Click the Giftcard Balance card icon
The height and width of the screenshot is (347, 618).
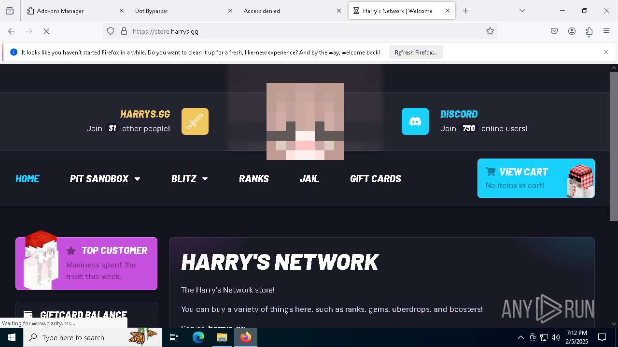point(28,315)
